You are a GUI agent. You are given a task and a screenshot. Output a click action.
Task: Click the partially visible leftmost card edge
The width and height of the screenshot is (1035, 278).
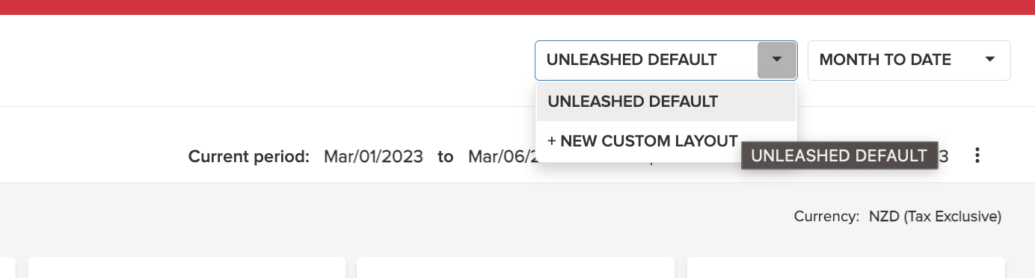coord(7,268)
